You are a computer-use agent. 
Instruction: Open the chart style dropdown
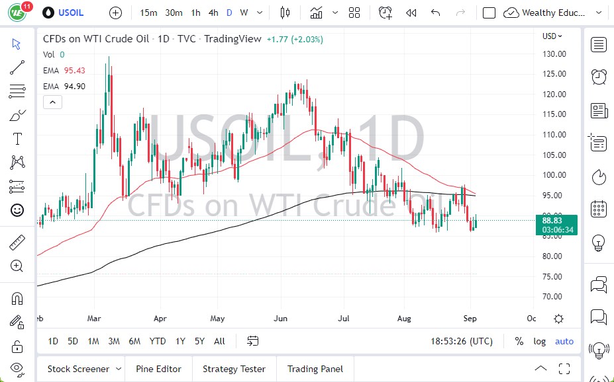[x=285, y=13]
